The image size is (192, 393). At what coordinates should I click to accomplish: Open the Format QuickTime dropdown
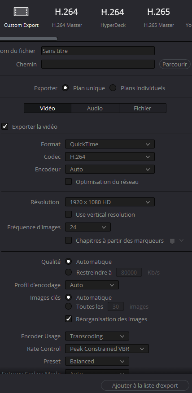click(110, 144)
